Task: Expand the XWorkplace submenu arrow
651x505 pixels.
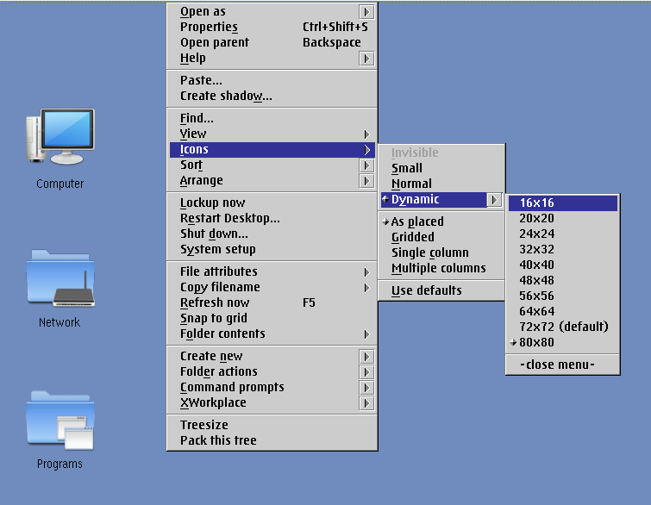Action: tap(366, 403)
